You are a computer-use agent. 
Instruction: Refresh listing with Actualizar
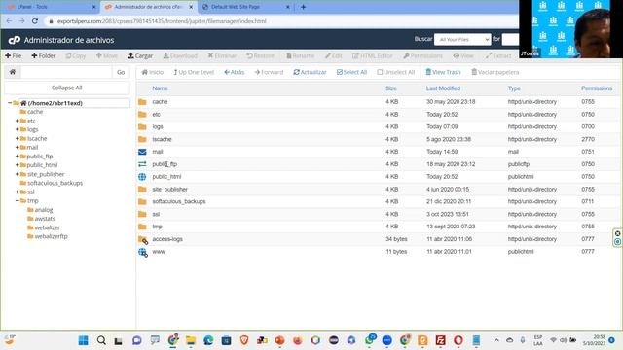[x=310, y=72]
